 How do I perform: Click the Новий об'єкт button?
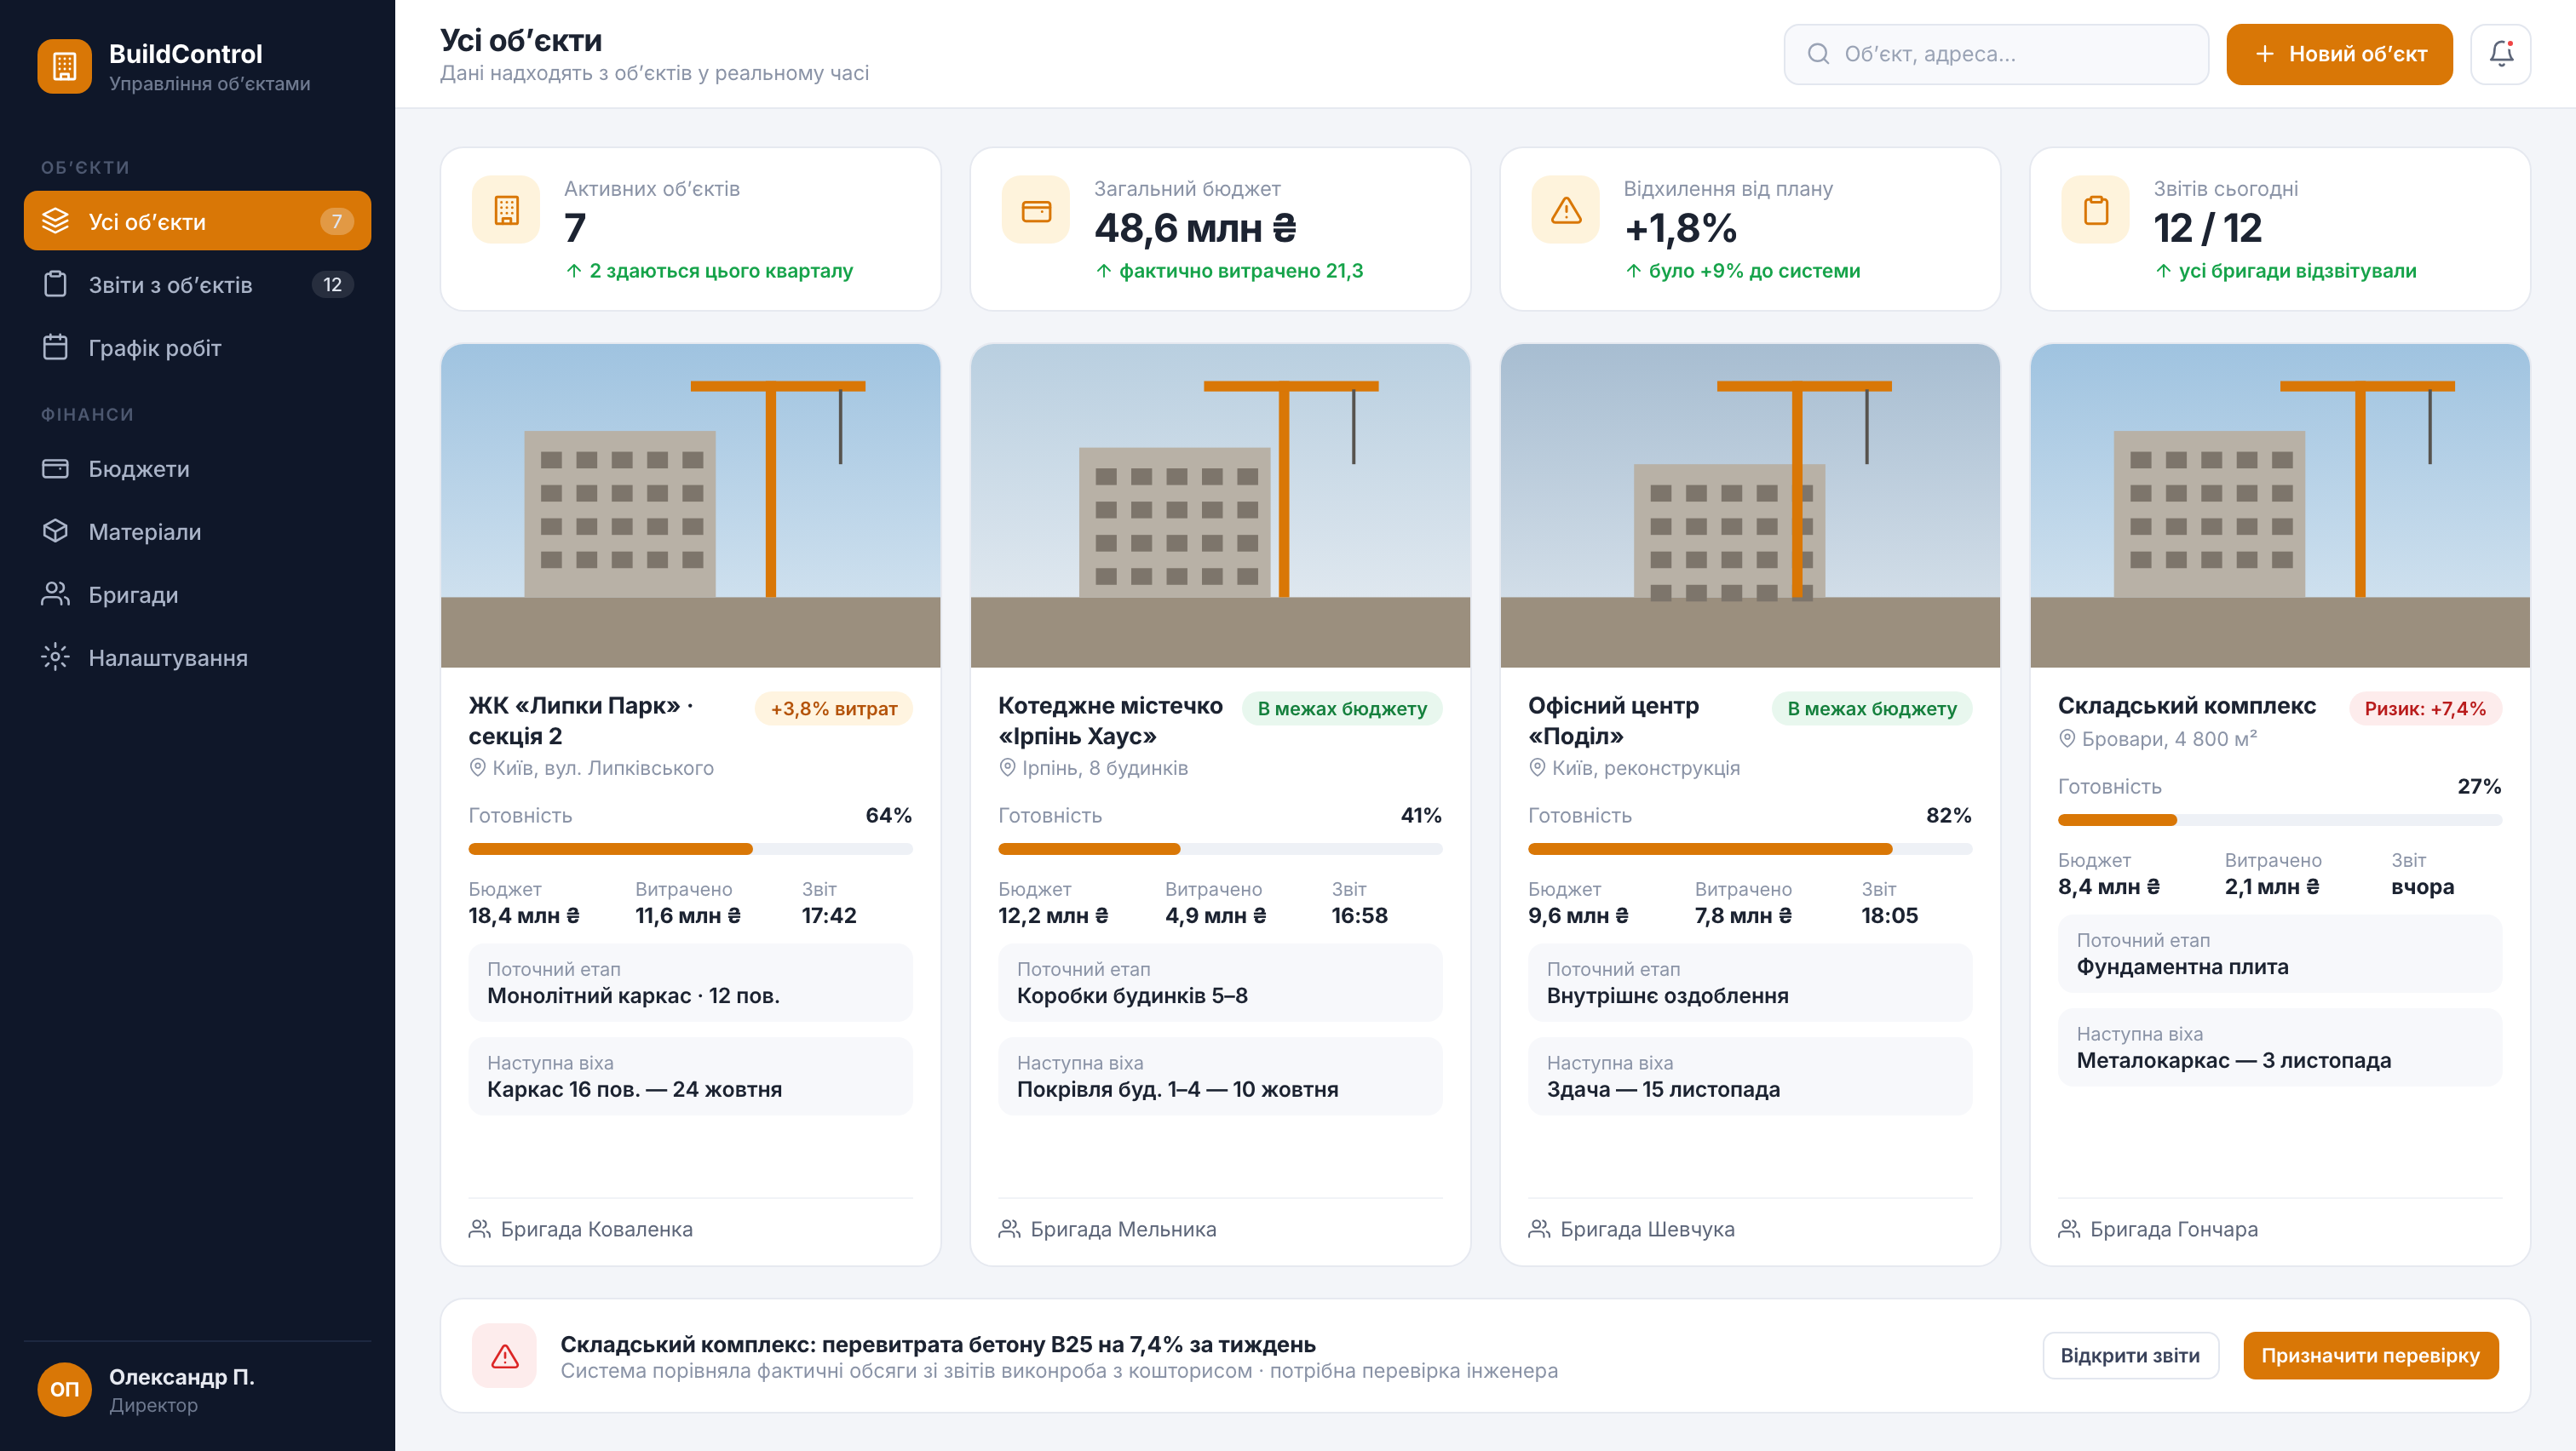click(2339, 54)
